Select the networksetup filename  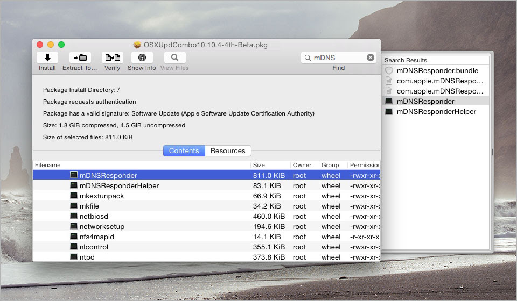click(102, 227)
